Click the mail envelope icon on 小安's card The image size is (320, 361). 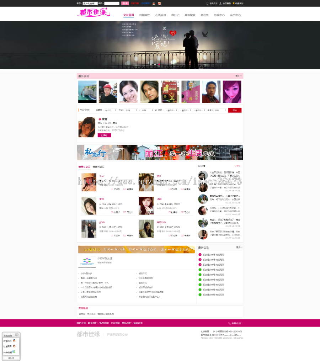coord(125,189)
